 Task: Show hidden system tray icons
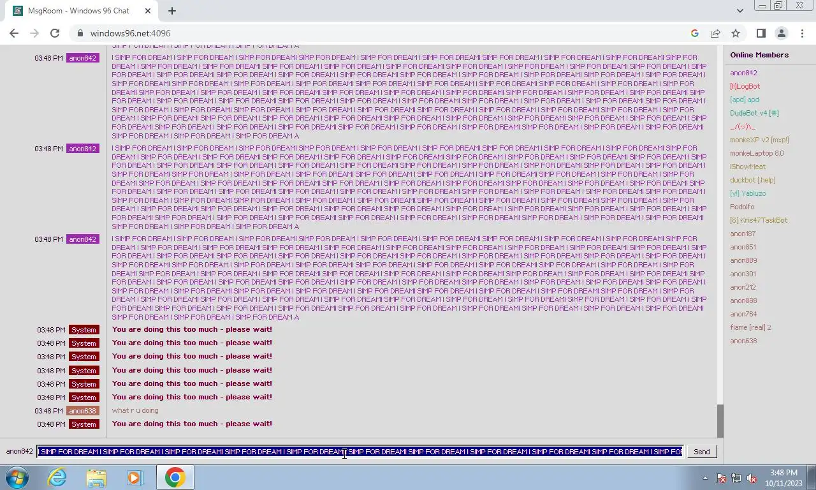point(705,478)
